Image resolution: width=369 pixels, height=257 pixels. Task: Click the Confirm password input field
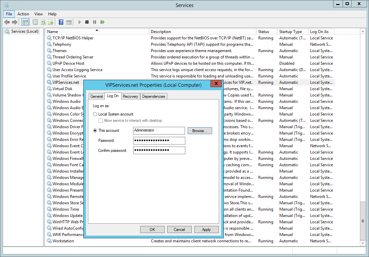click(159, 151)
